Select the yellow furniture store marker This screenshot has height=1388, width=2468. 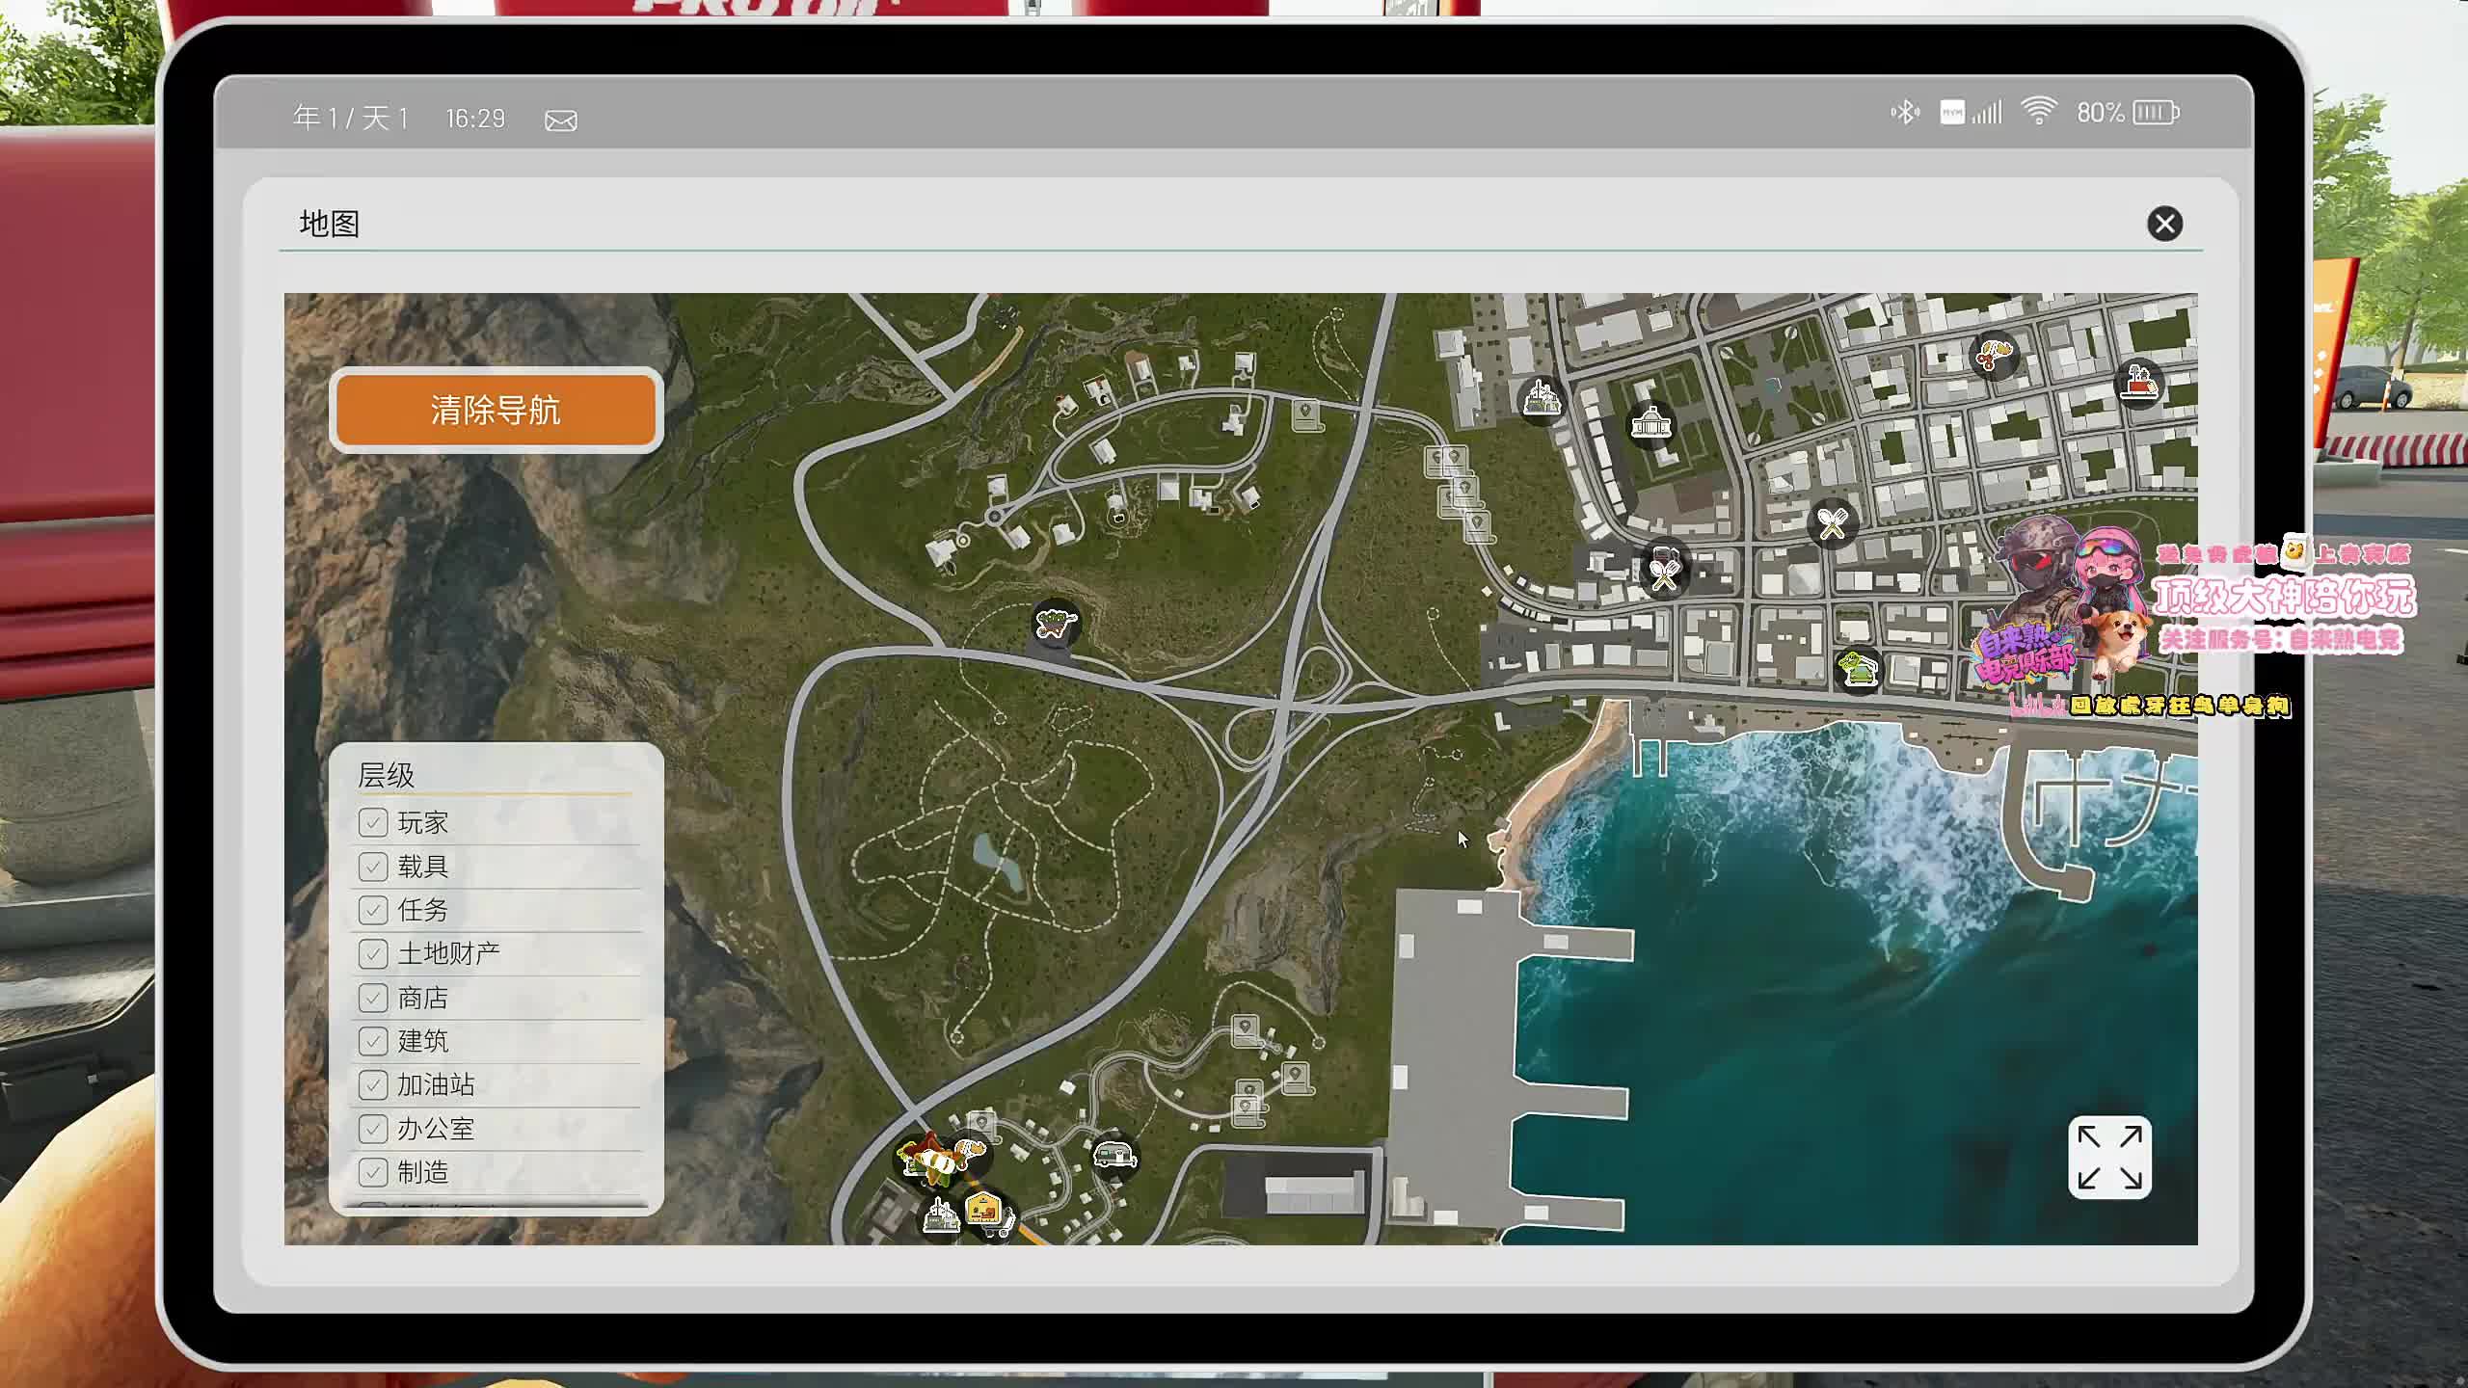click(984, 1209)
